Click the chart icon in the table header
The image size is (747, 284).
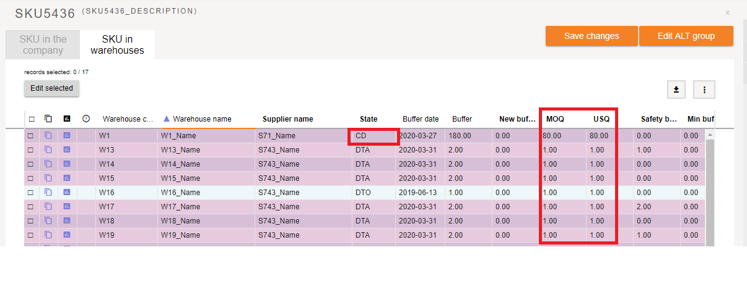click(x=67, y=119)
